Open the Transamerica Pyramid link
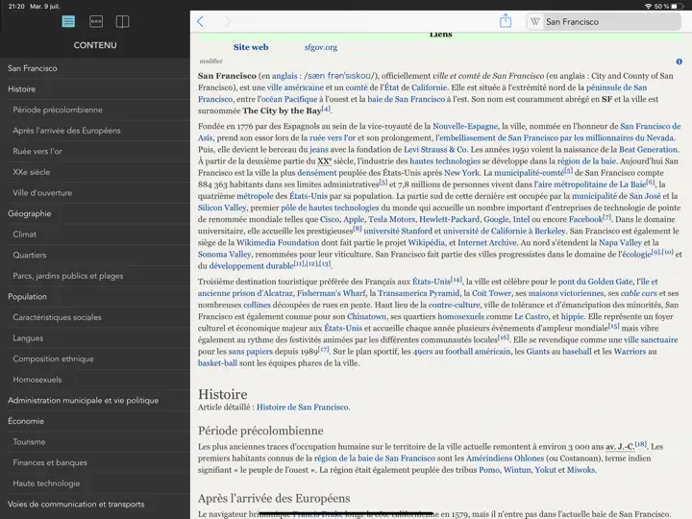Image resolution: width=692 pixels, height=519 pixels. click(x=418, y=293)
